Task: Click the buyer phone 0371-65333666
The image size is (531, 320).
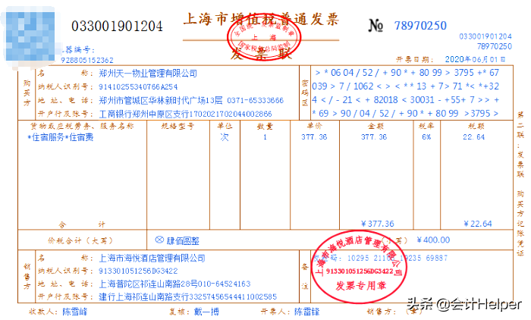Action: point(256,101)
